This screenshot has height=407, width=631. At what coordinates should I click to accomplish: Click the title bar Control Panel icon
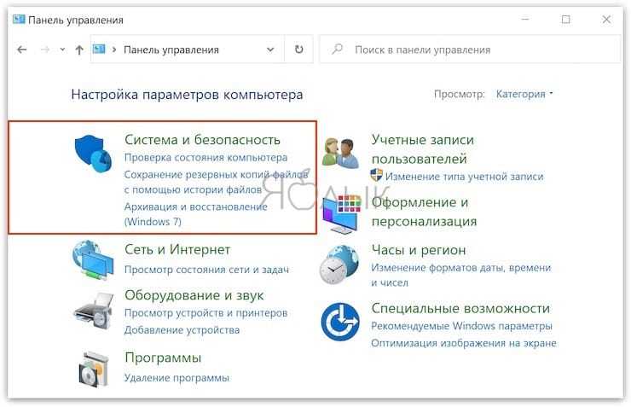pos(19,20)
